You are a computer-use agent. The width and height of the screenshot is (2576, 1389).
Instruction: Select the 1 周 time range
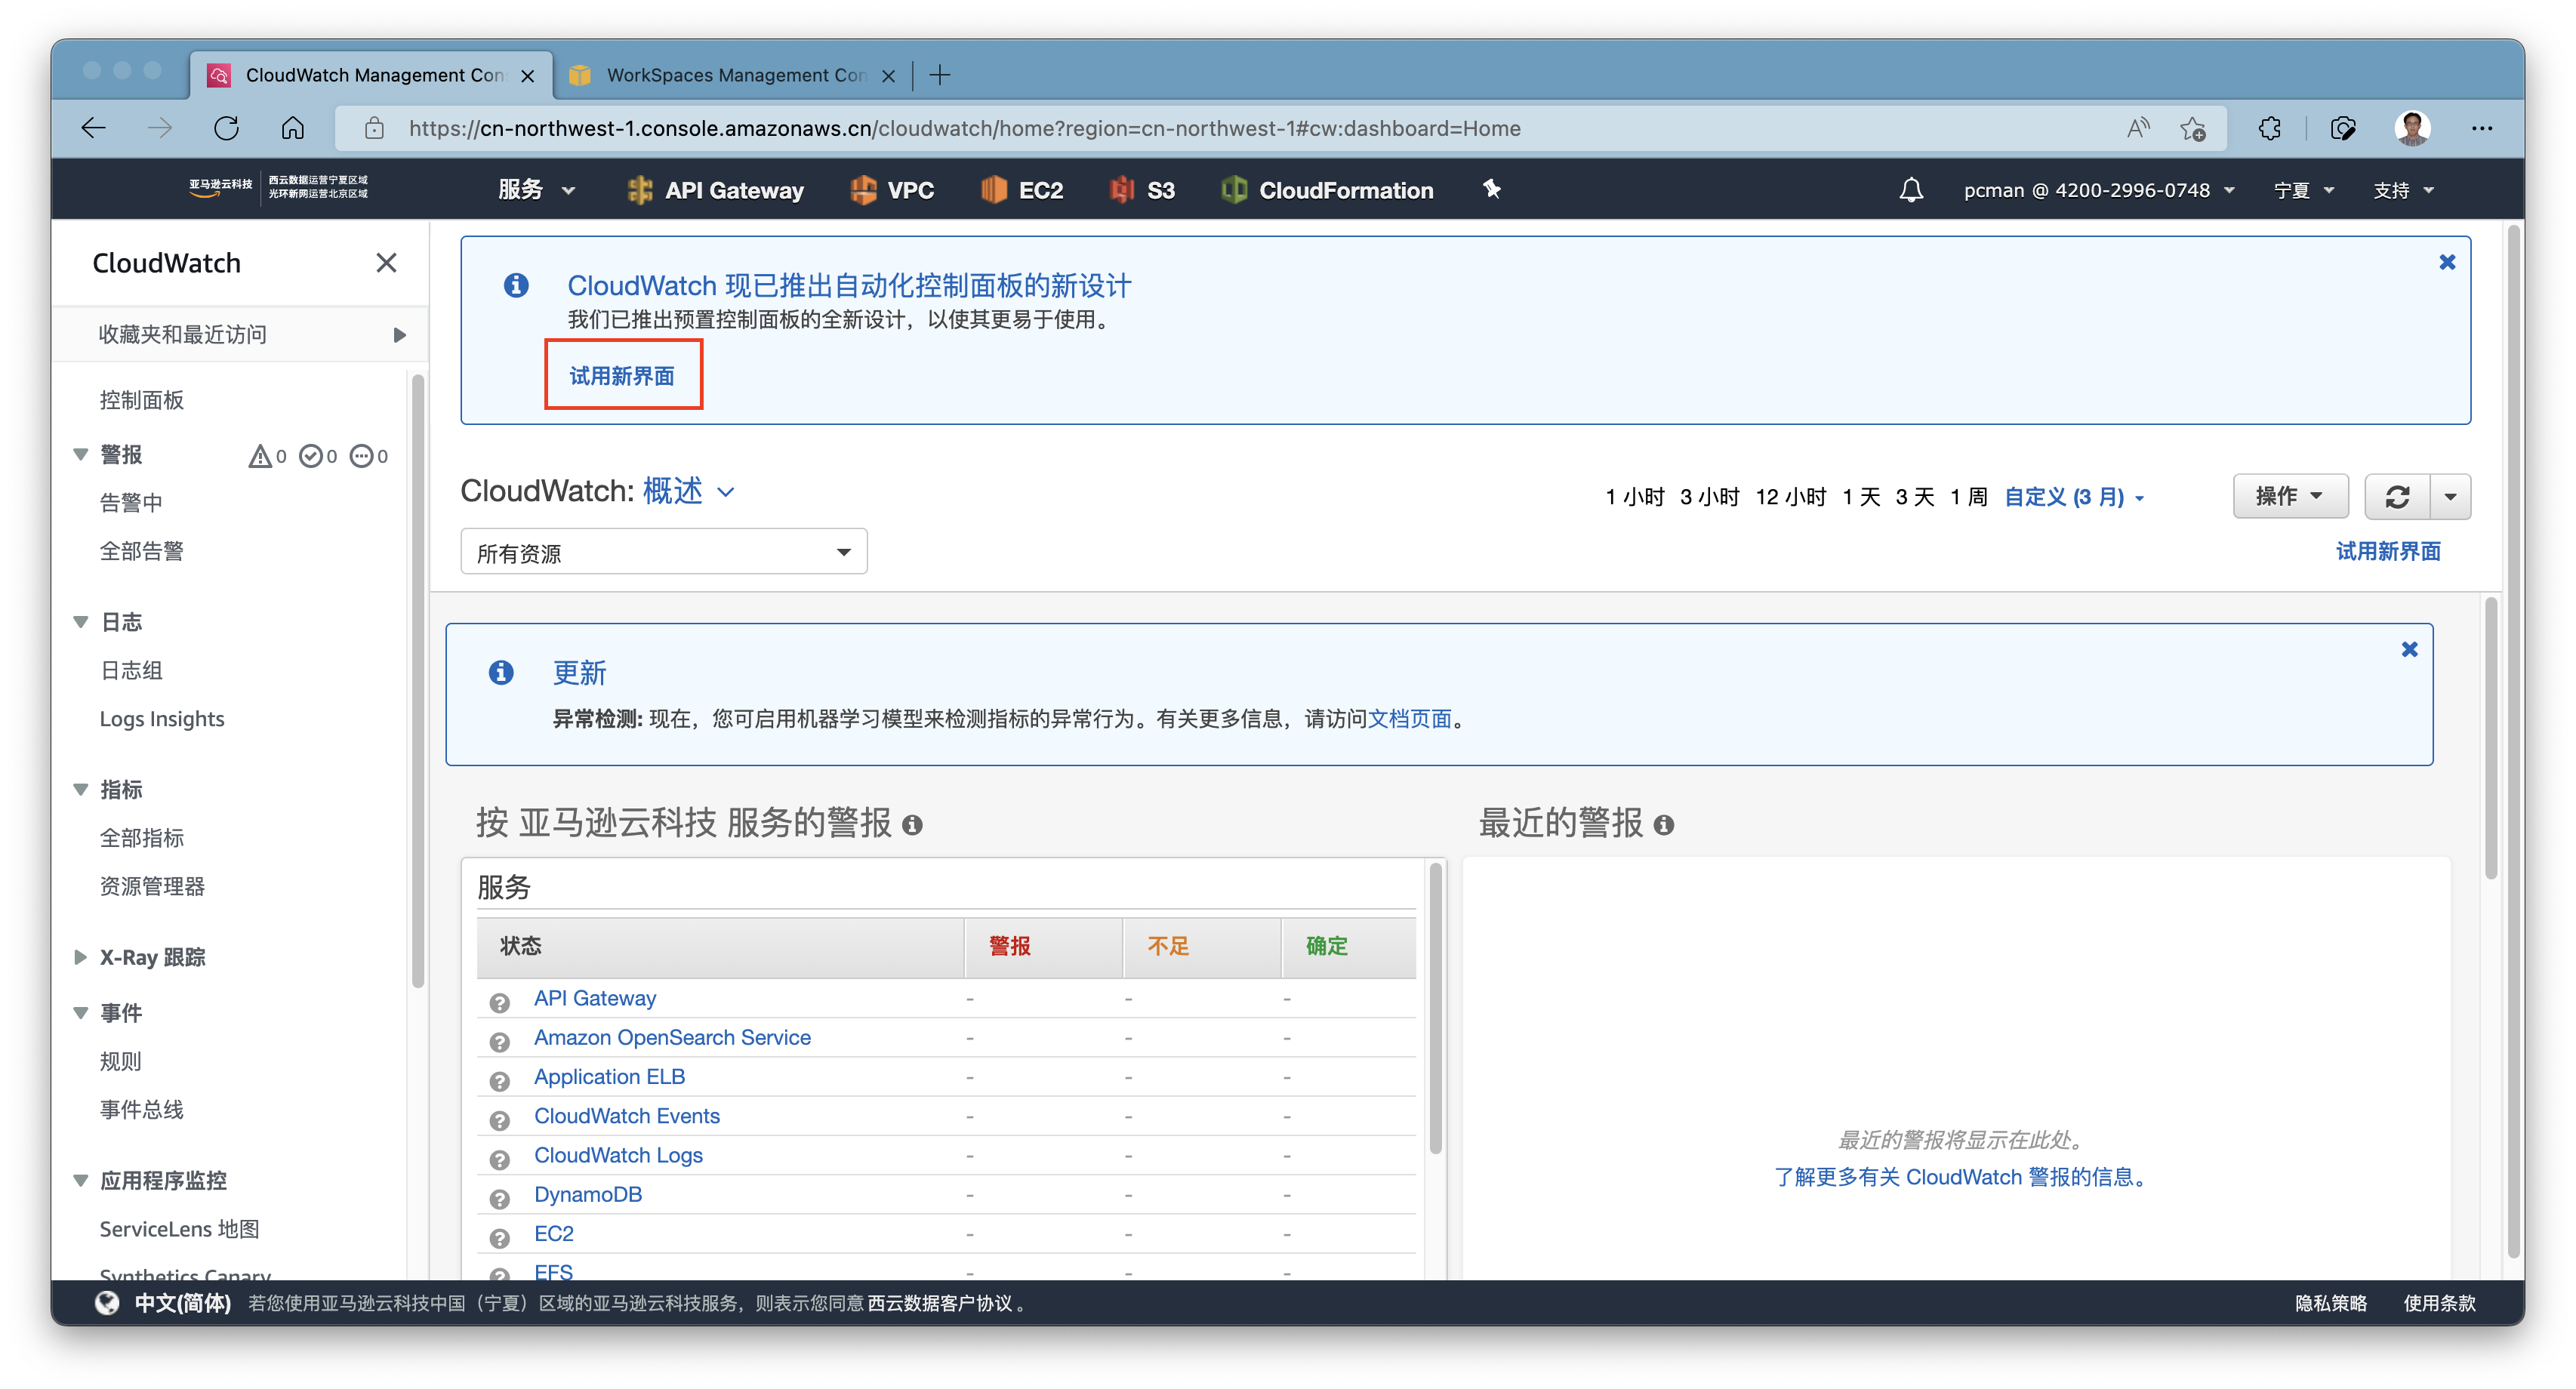[1968, 497]
